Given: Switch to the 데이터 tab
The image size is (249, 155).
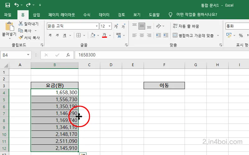Looking at the screenshot, I should tap(104, 15).
